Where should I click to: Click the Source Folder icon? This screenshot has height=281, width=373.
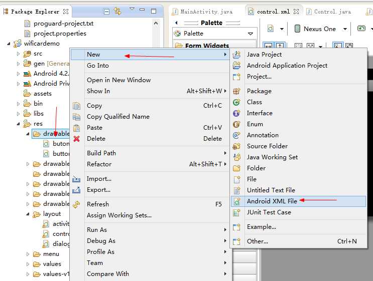coord(236,146)
